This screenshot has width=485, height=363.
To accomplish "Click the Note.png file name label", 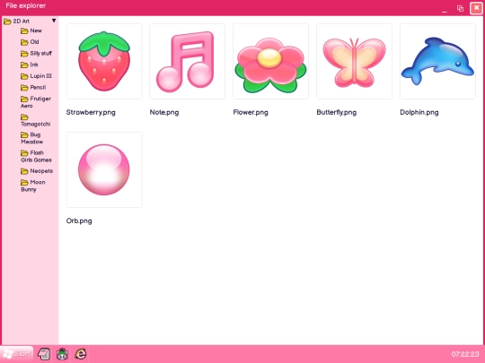I will point(164,112).
